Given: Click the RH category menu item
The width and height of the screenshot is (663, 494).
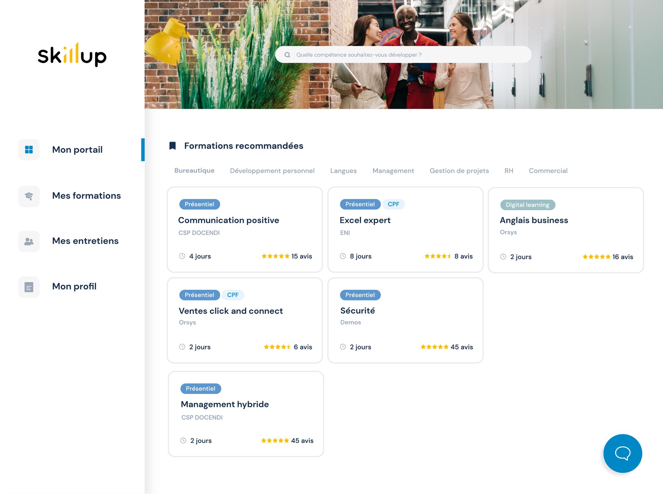Looking at the screenshot, I should (508, 170).
